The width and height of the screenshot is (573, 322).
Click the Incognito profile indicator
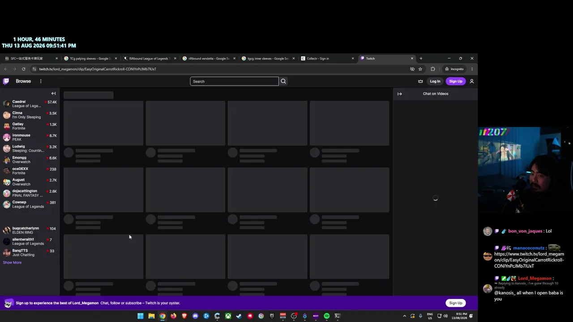point(454,69)
